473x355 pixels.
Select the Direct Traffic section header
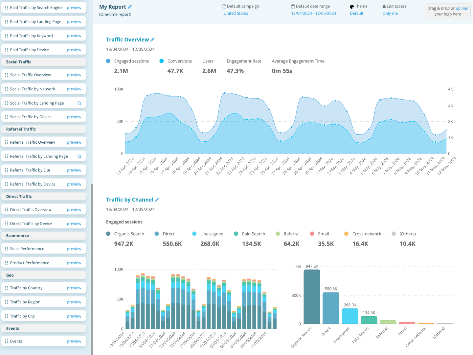44,197
